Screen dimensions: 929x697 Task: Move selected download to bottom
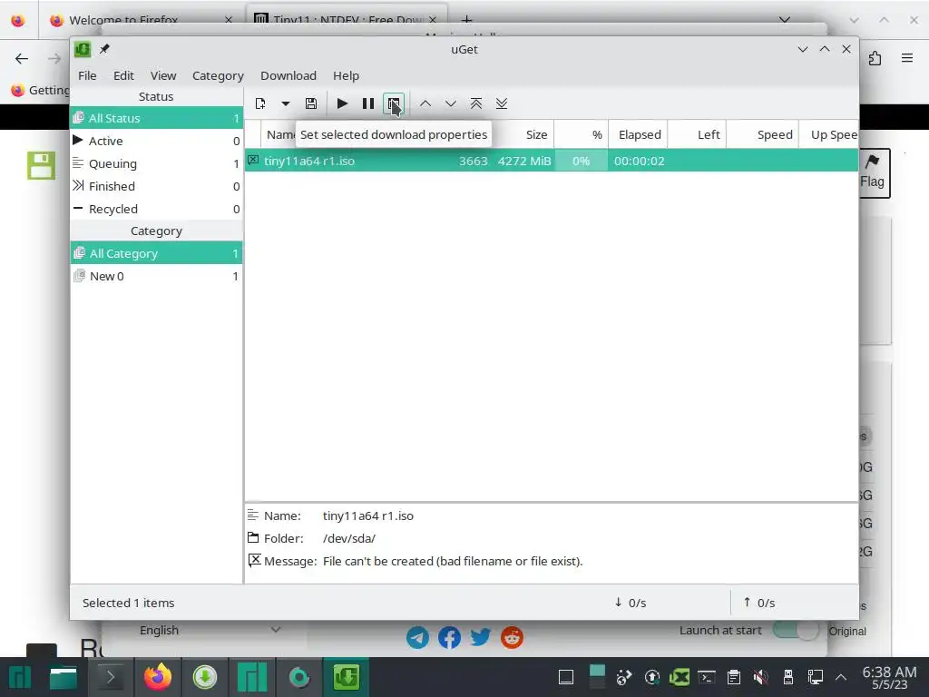pyautogui.click(x=502, y=103)
